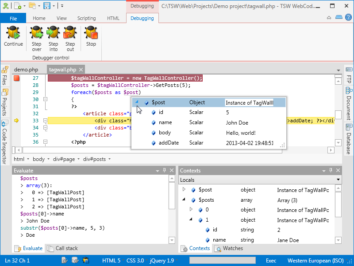Click the Step into icon

53,34
